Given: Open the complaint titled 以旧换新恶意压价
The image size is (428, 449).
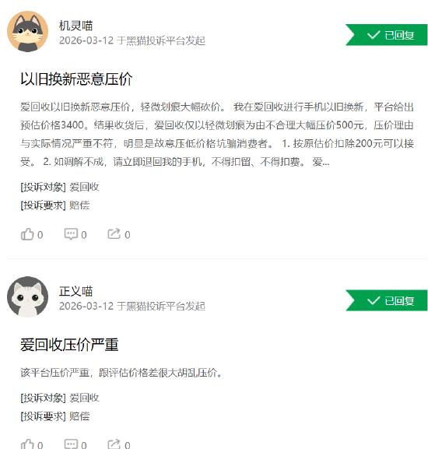Looking at the screenshot, I should coord(76,79).
